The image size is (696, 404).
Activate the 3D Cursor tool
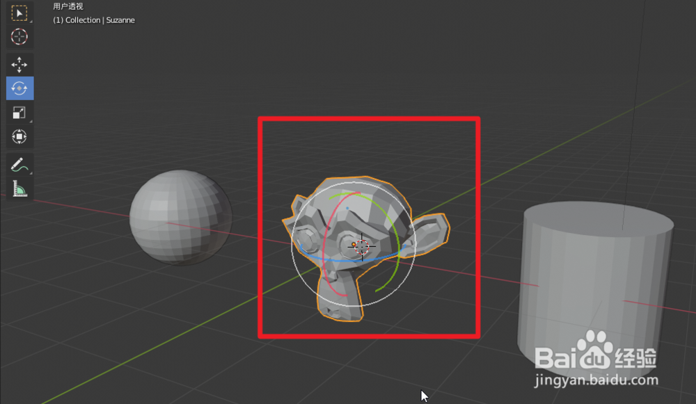(x=19, y=37)
